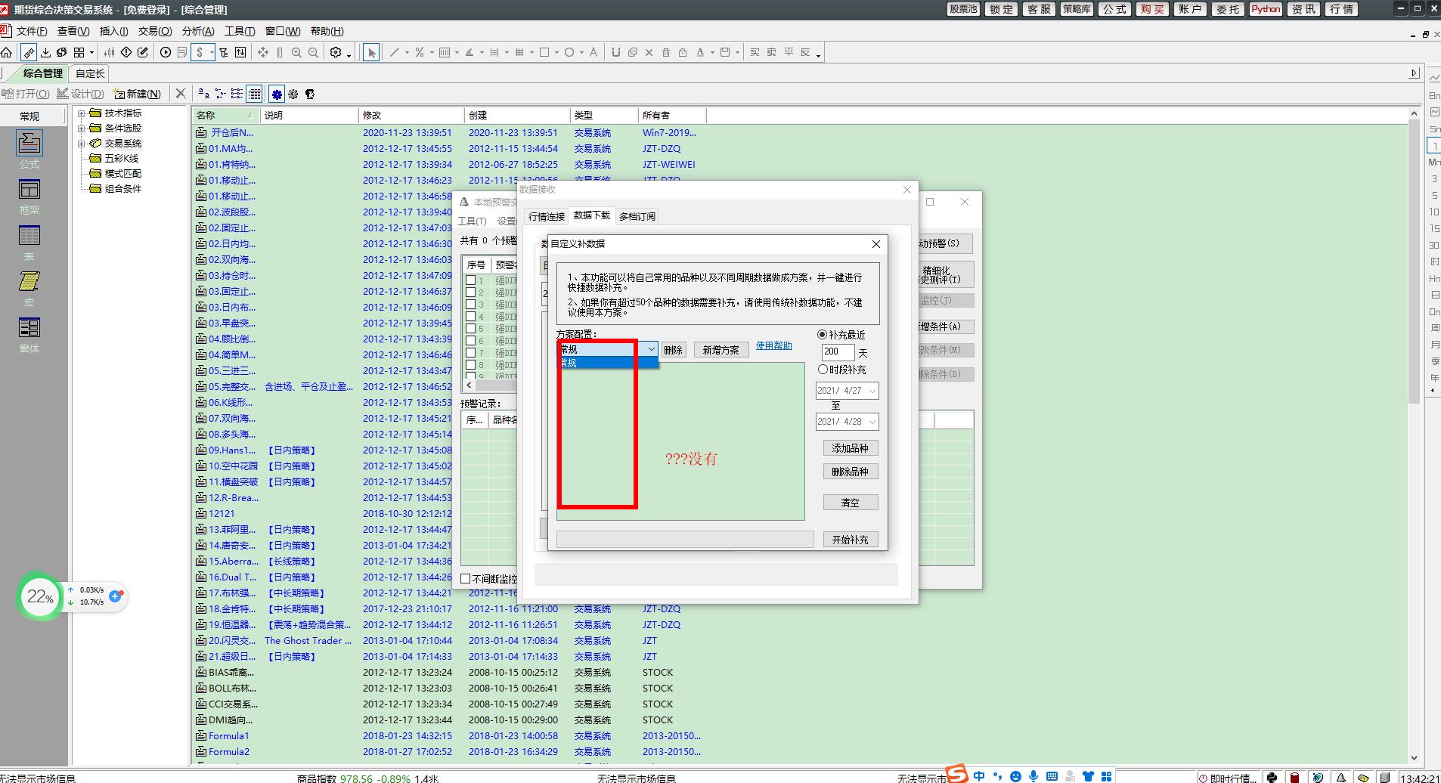
Task: Open the 方案配置 combo box arrow
Action: coord(651,349)
